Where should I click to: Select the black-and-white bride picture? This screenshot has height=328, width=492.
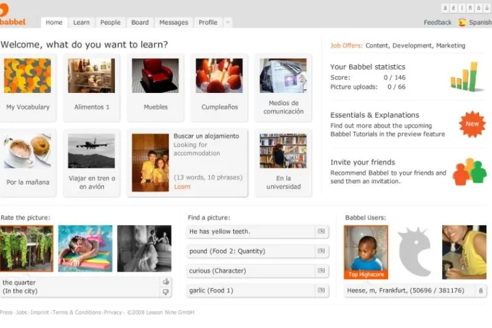pos(145,249)
